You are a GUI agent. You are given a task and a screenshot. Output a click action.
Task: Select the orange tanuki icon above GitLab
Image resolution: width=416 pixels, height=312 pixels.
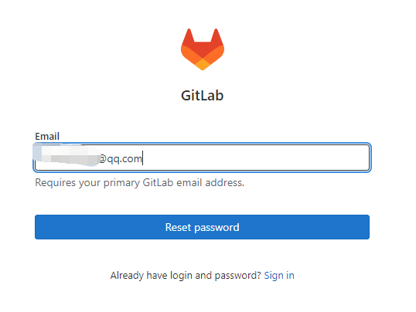pos(203,49)
